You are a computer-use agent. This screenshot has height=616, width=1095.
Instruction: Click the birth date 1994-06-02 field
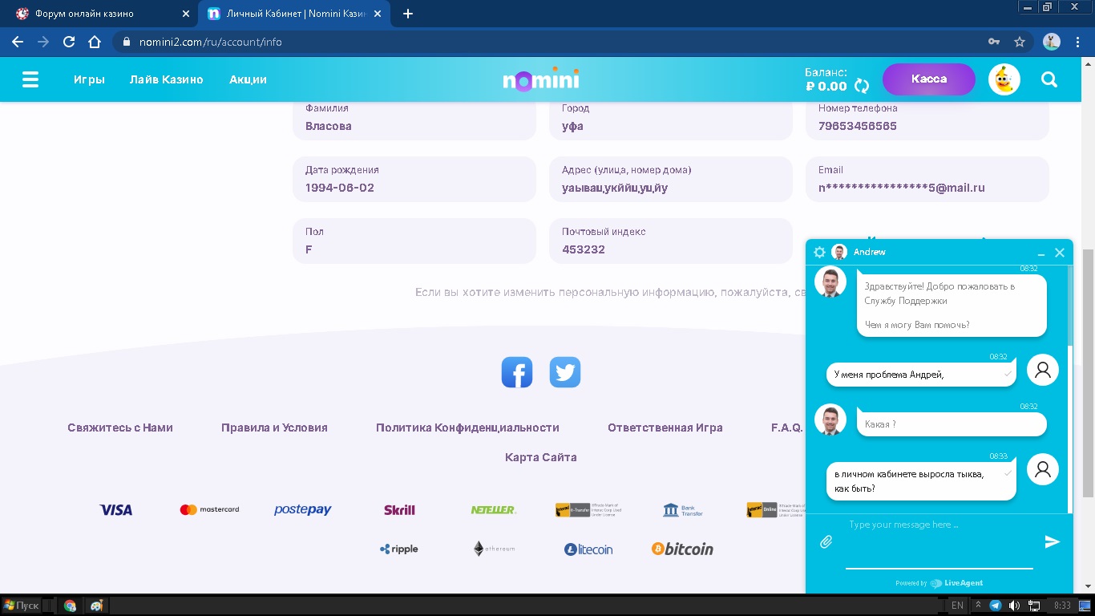tap(414, 179)
